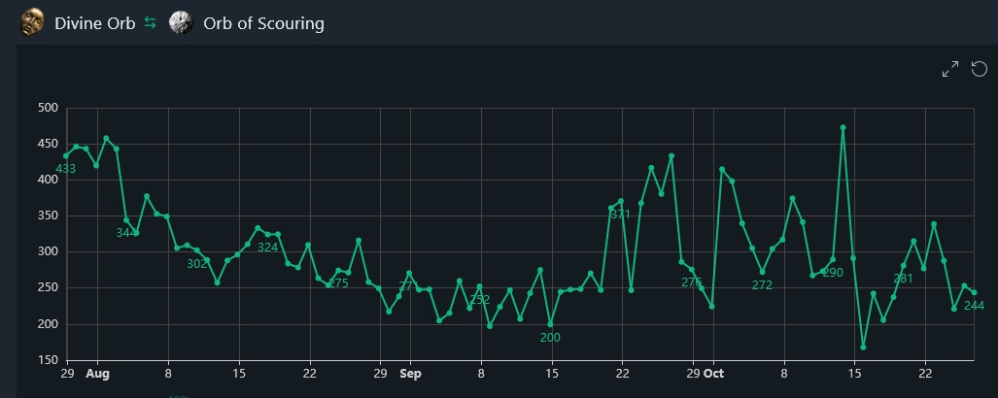The height and width of the screenshot is (398, 998).
Task: Select the data point labeled 252
Action: pos(479,286)
